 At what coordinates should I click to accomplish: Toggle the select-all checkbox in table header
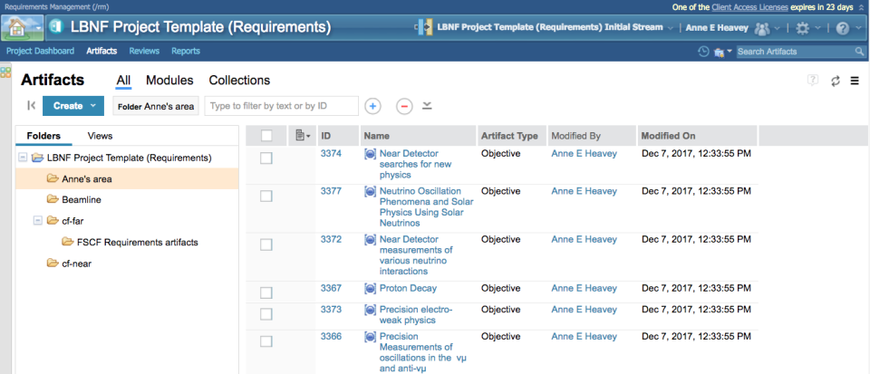click(x=266, y=136)
